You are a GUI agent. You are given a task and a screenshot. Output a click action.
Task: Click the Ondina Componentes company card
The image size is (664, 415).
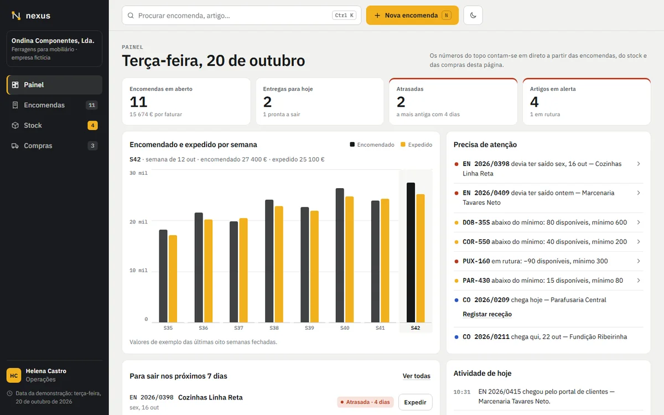pos(54,49)
